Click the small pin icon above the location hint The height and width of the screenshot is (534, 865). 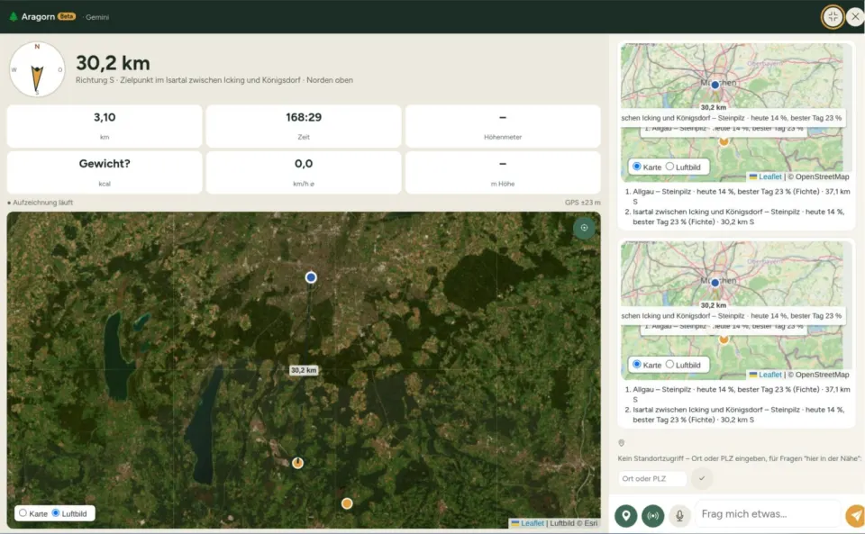(x=621, y=443)
